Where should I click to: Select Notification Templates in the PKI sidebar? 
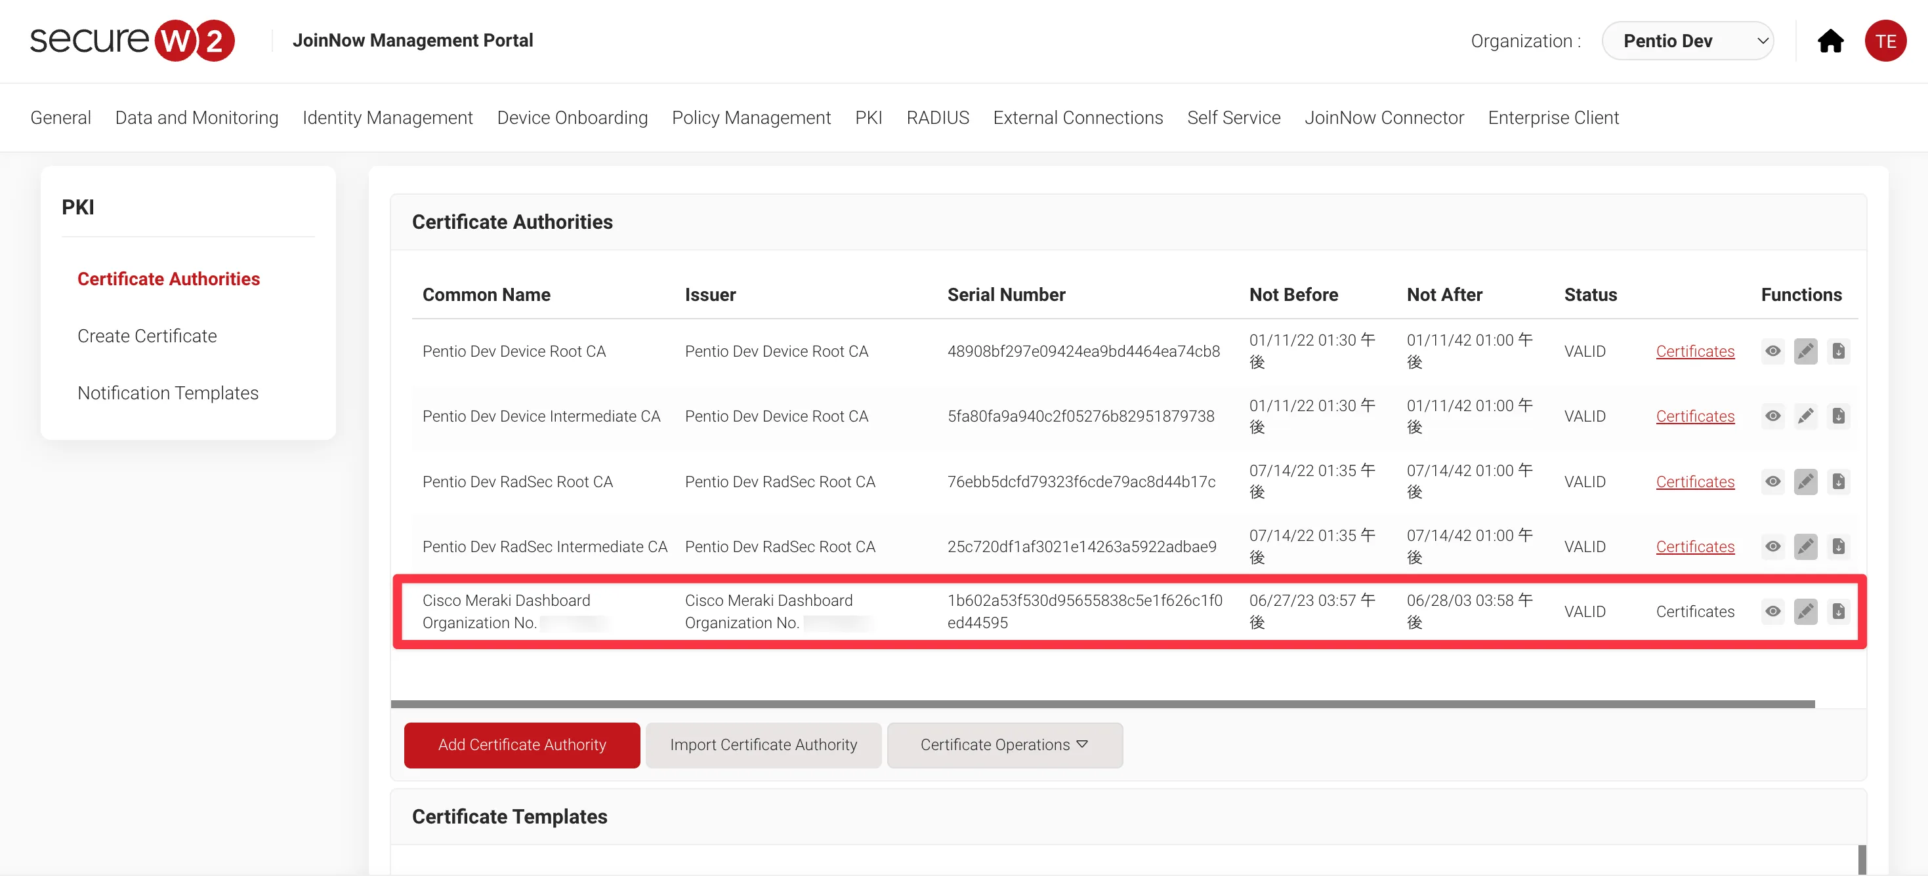coord(167,393)
